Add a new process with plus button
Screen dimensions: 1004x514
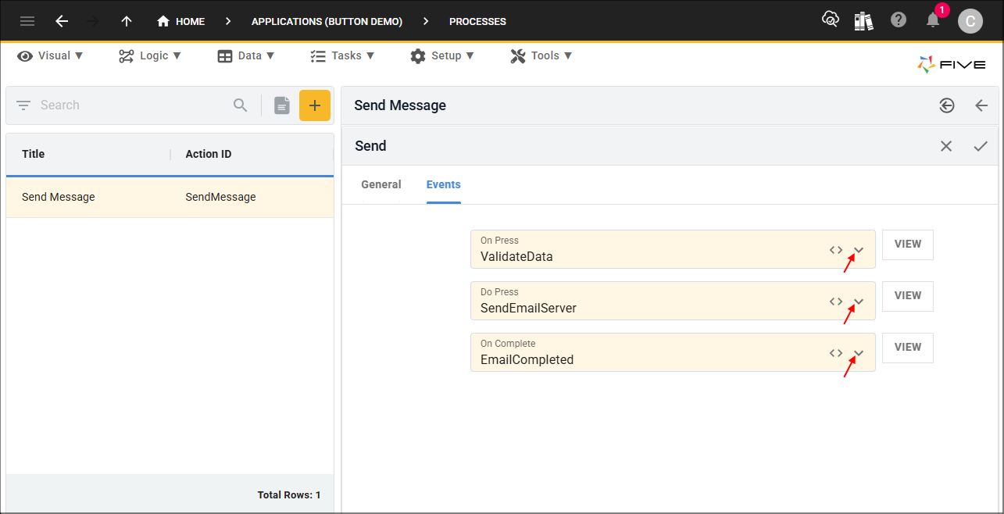coord(315,105)
